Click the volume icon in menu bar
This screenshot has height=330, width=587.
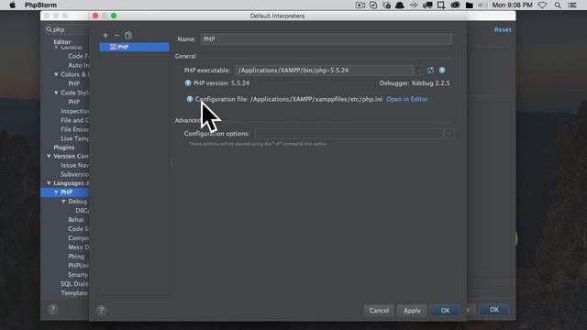(482, 5)
